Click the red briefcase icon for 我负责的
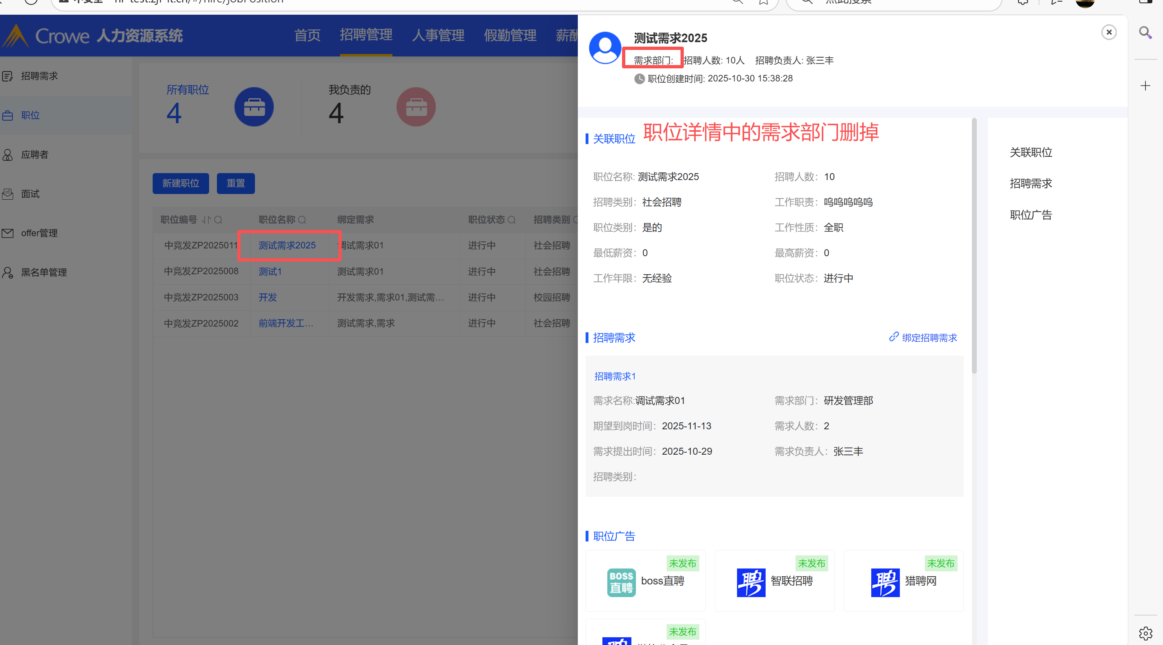 [x=416, y=107]
